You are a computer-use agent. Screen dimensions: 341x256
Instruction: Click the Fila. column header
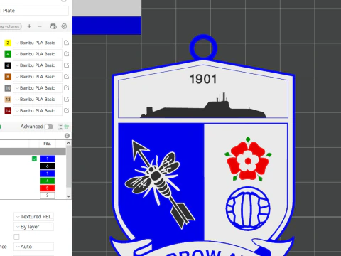(x=47, y=144)
